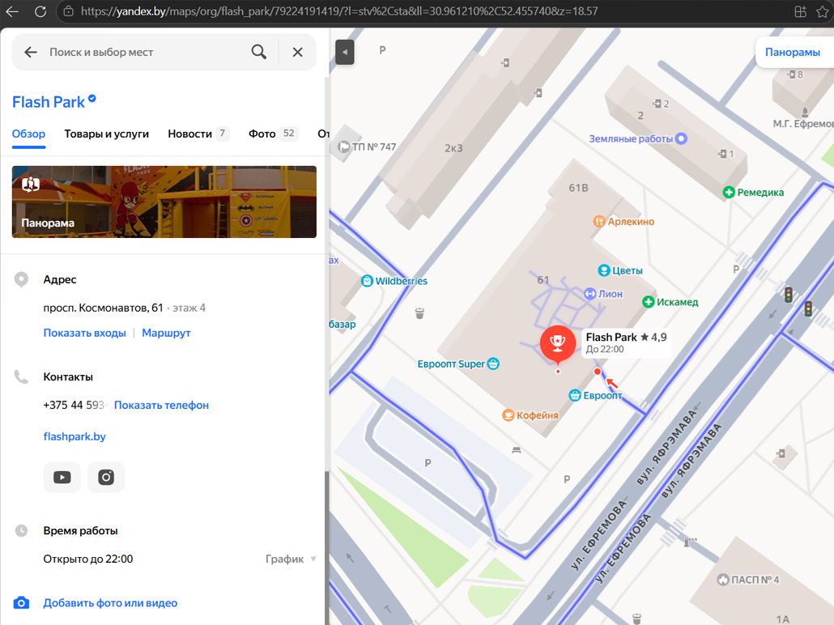Click the Flash Park 4,9 rating label on map
Image resolution: width=834 pixels, height=625 pixels.
[626, 342]
